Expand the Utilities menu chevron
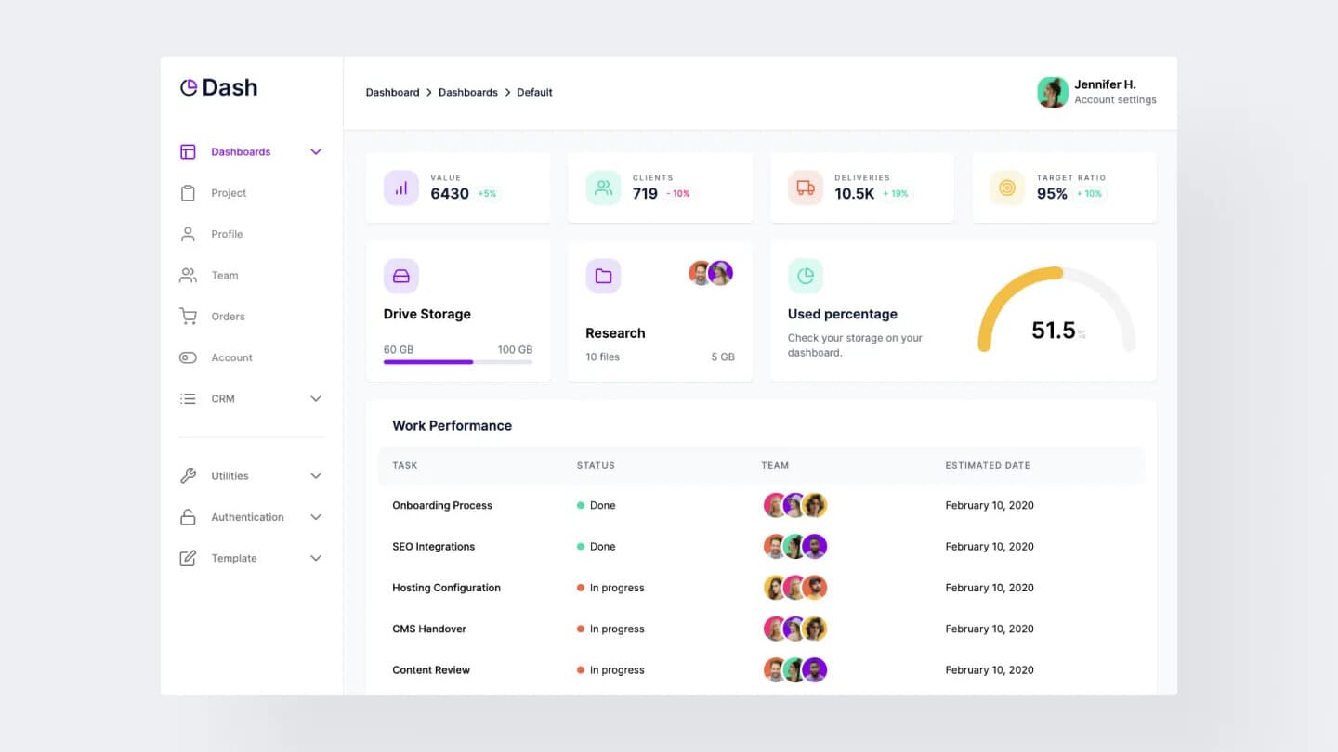The height and width of the screenshot is (752, 1338). [x=316, y=475]
